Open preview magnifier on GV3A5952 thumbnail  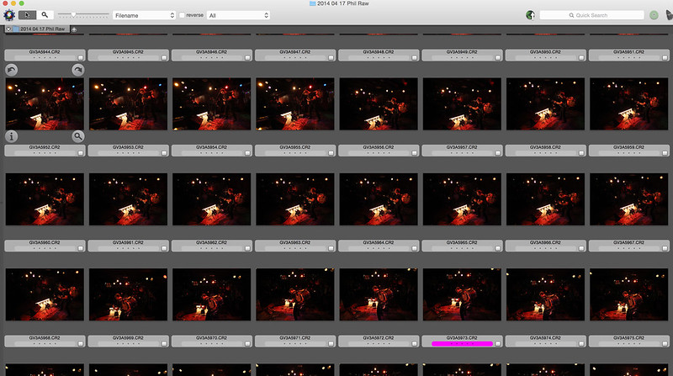[x=77, y=136]
